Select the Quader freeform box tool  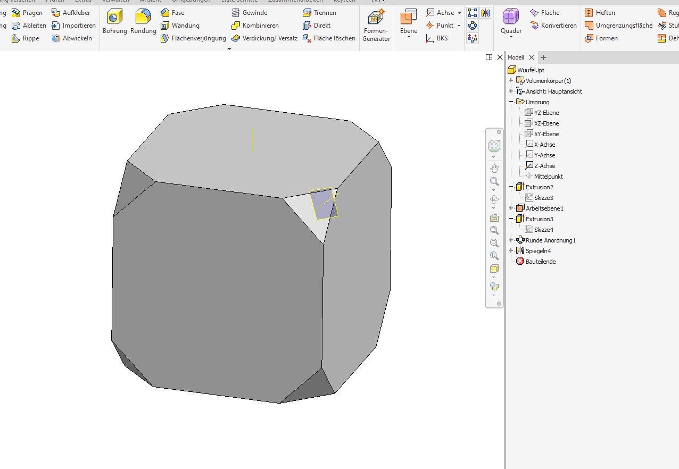pos(511,21)
